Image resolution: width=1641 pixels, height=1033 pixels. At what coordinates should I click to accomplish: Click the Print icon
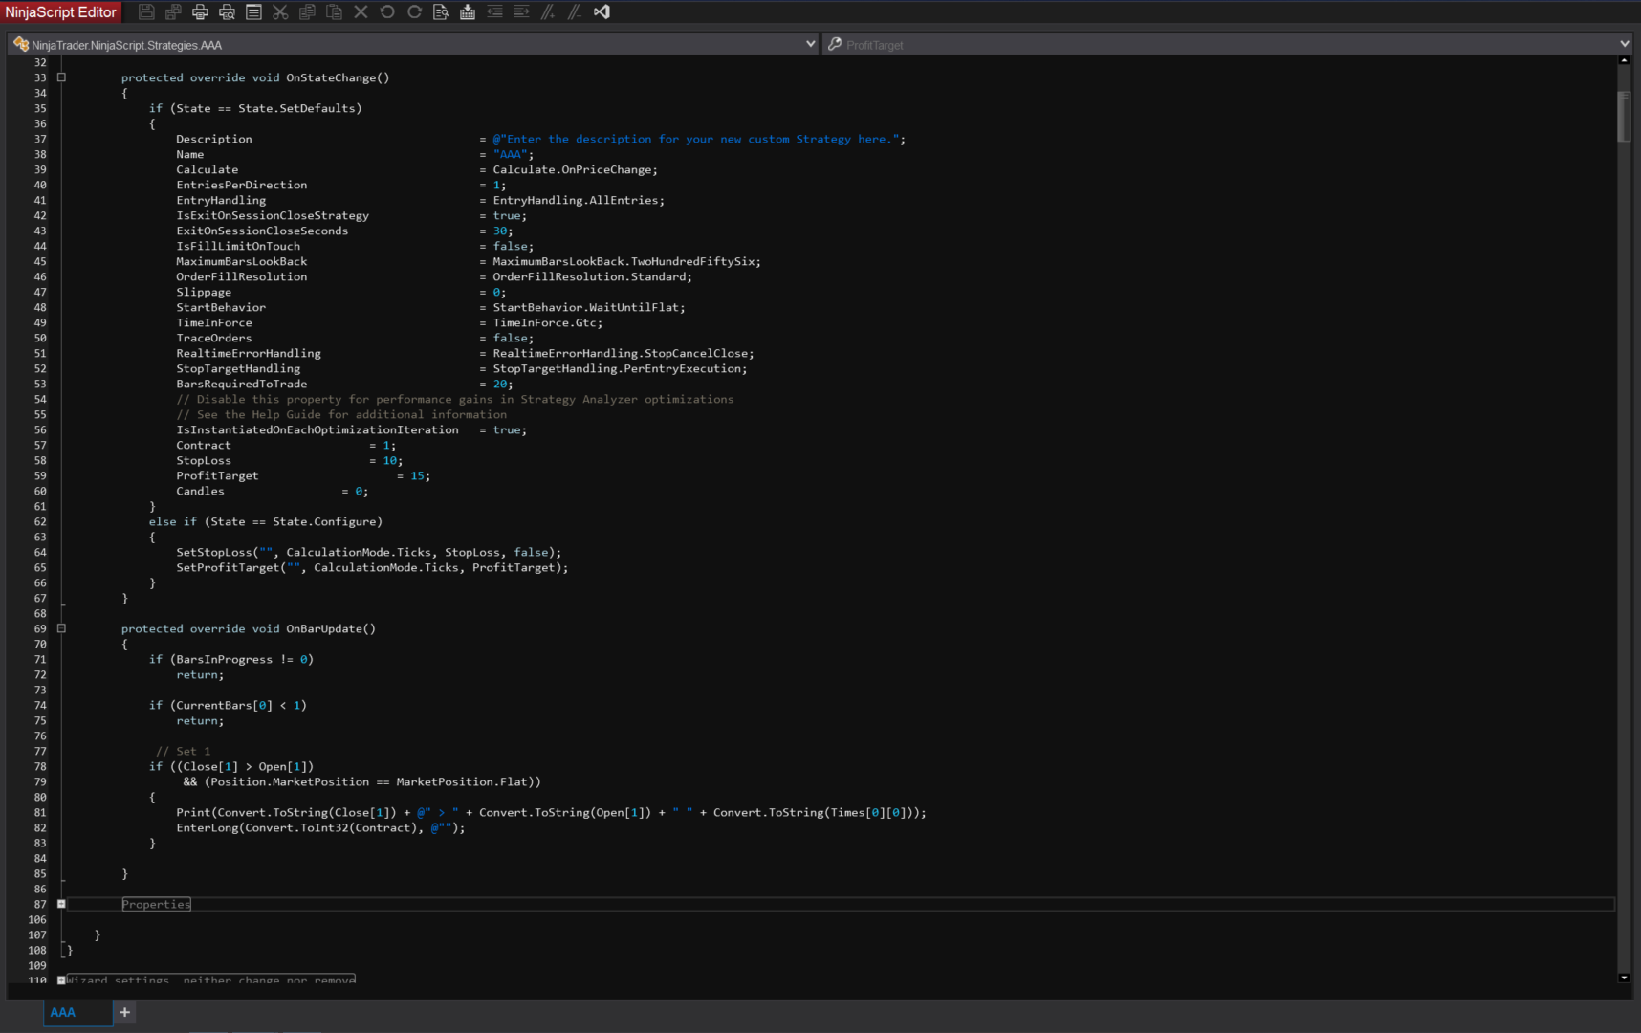point(200,12)
